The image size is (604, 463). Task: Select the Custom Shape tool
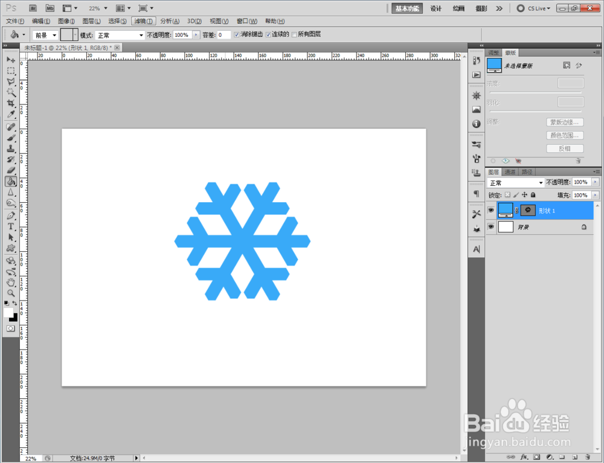(11, 248)
